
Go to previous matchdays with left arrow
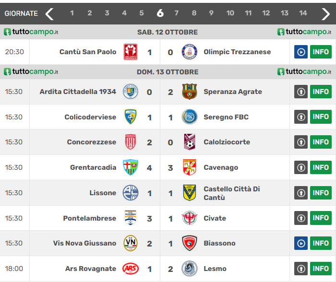coord(49,13)
